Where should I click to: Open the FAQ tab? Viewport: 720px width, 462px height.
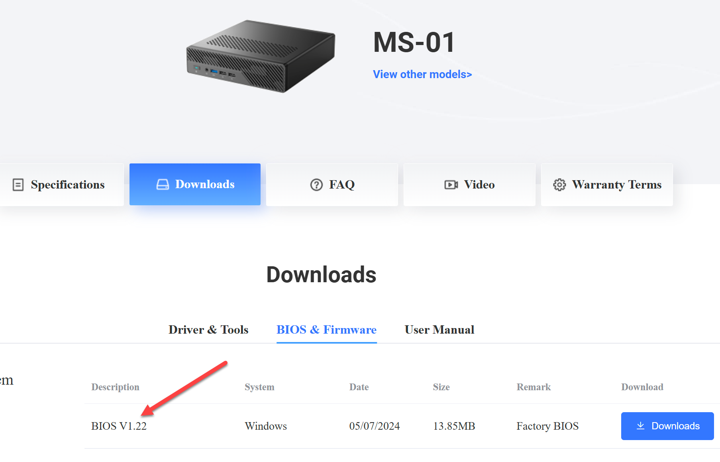pyautogui.click(x=332, y=185)
